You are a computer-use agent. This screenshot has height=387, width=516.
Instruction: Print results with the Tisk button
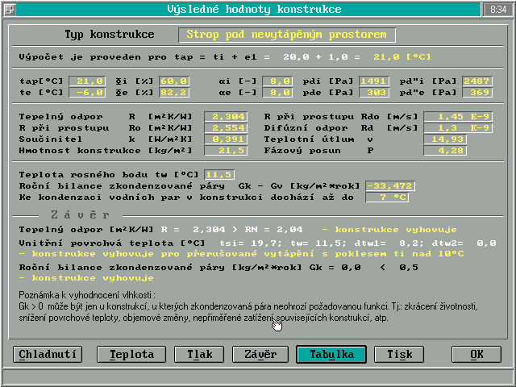(399, 354)
